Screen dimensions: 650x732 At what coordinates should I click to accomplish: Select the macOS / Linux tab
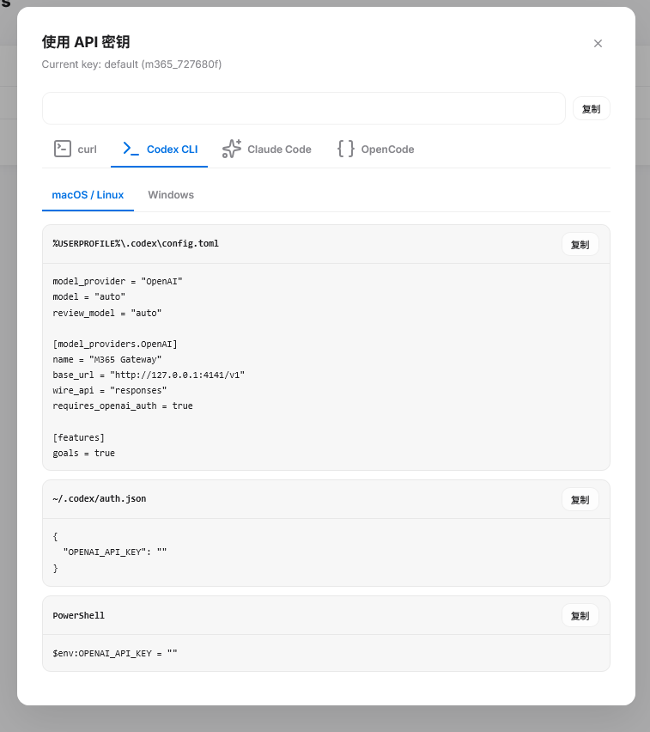click(x=88, y=195)
